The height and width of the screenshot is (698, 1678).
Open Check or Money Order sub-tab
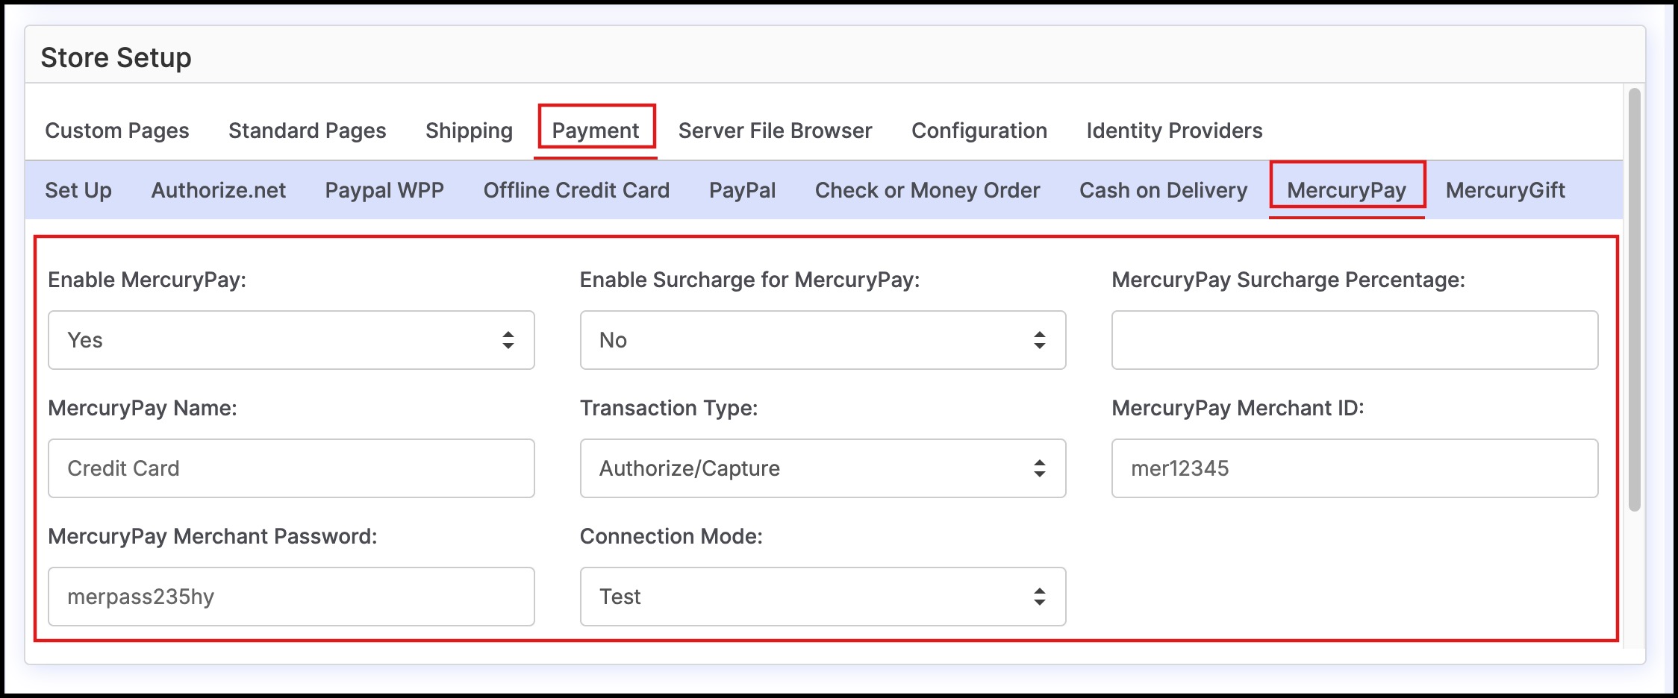point(927,190)
